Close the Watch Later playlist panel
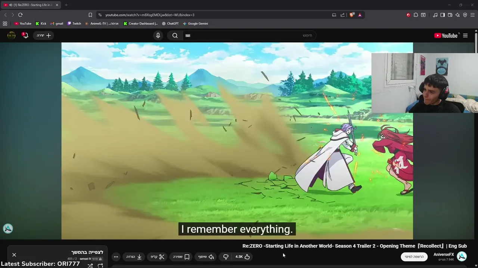 point(14,255)
